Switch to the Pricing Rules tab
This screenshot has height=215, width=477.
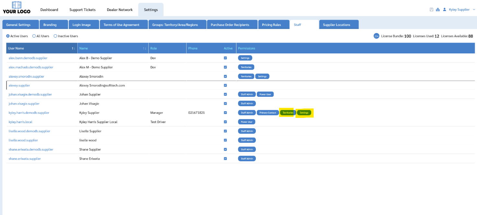pos(271,25)
